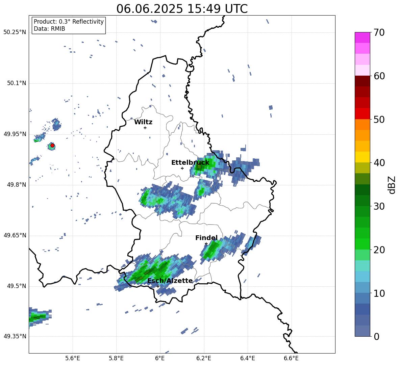Click the colorbar 20 tick label
This screenshot has height=365, width=400.
point(379,250)
